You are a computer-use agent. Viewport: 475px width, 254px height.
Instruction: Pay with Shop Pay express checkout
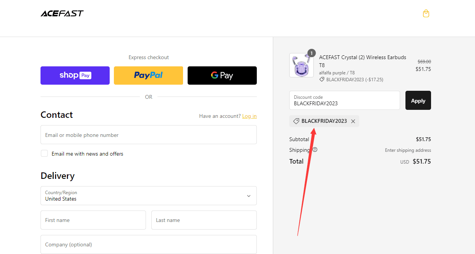tap(75, 76)
